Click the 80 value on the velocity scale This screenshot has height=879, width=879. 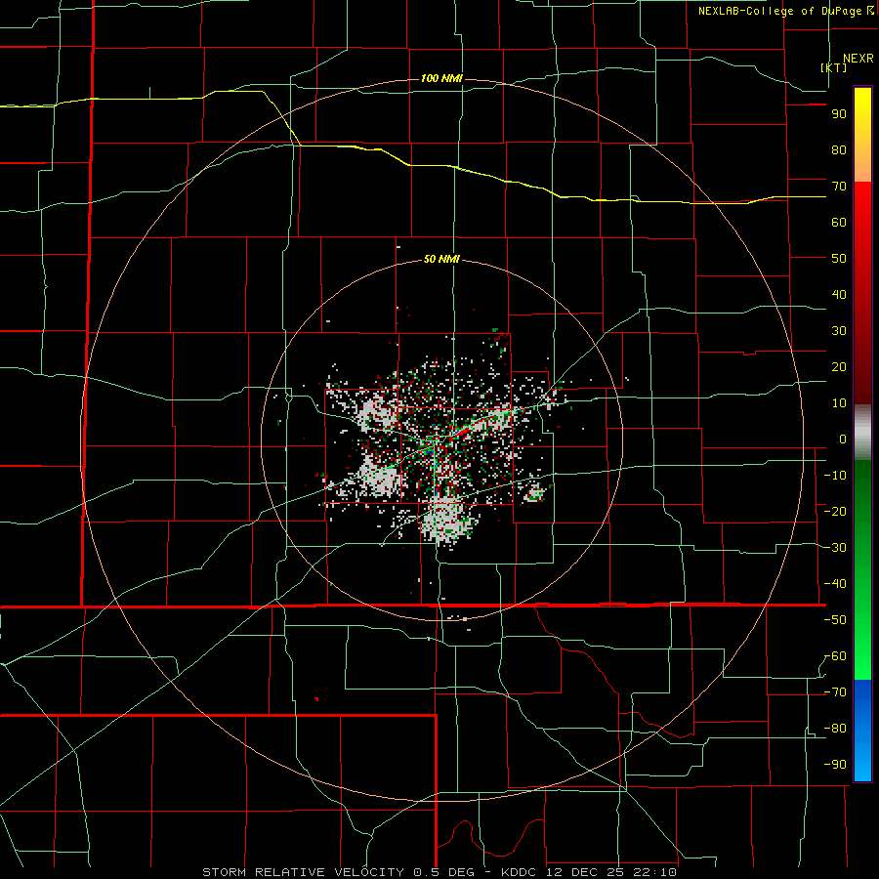(839, 150)
